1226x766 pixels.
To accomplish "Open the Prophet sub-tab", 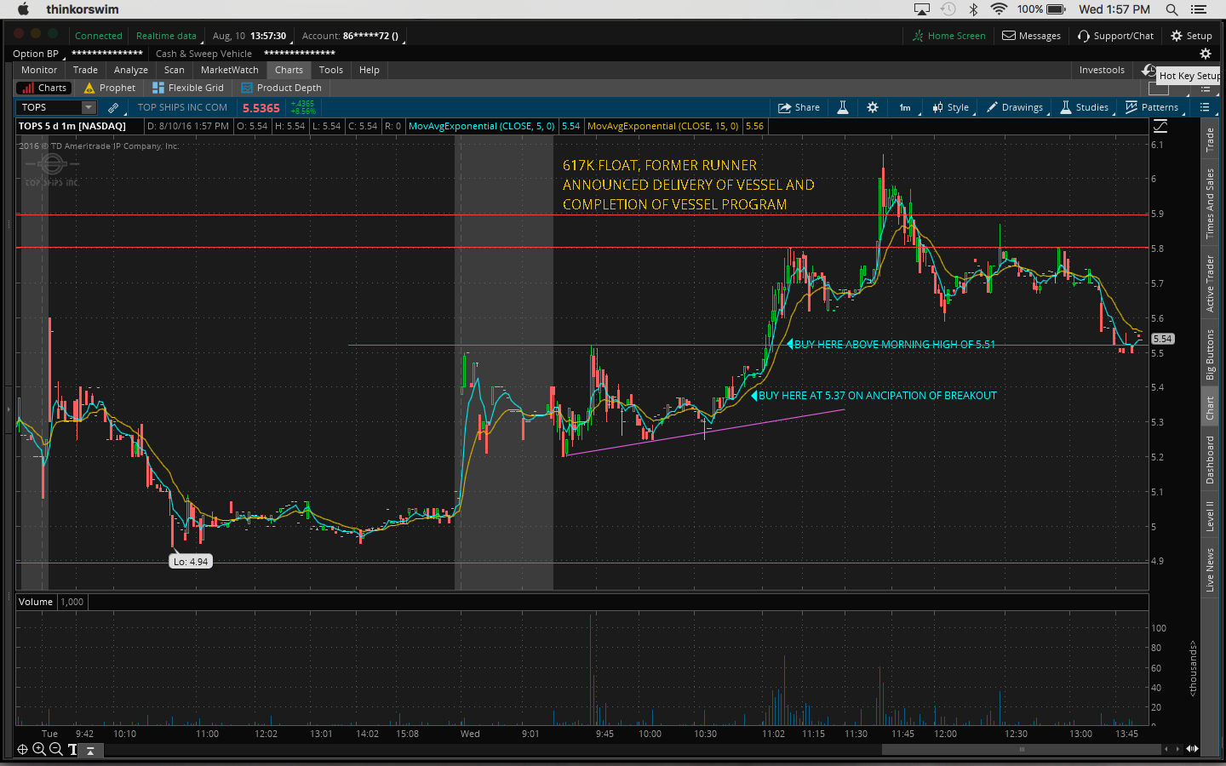I will coord(110,88).
